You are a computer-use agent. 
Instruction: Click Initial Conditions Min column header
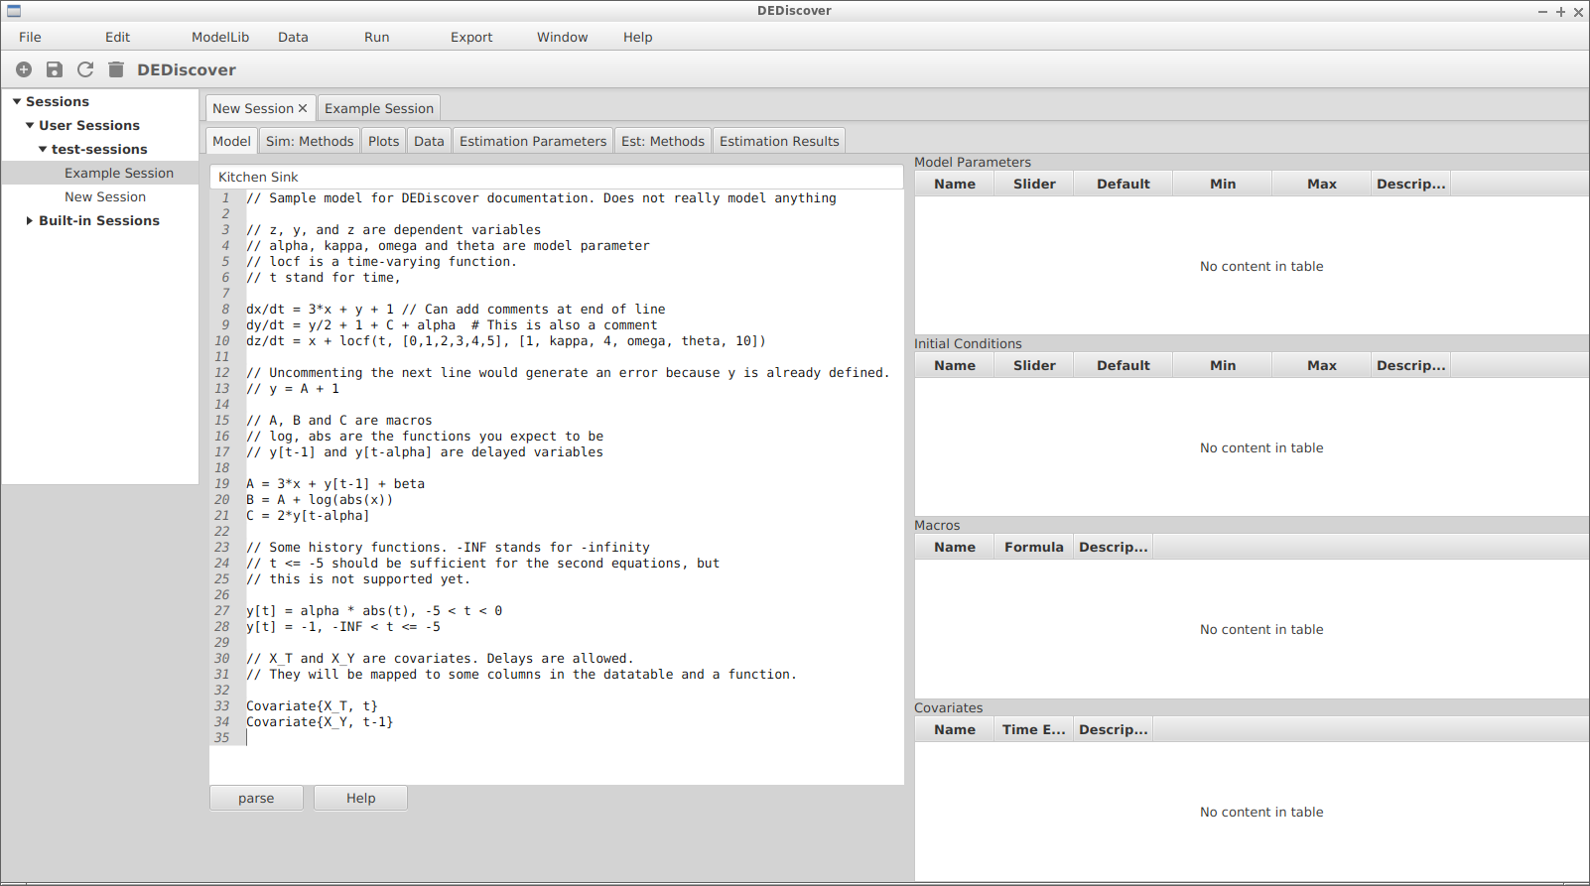(x=1223, y=365)
